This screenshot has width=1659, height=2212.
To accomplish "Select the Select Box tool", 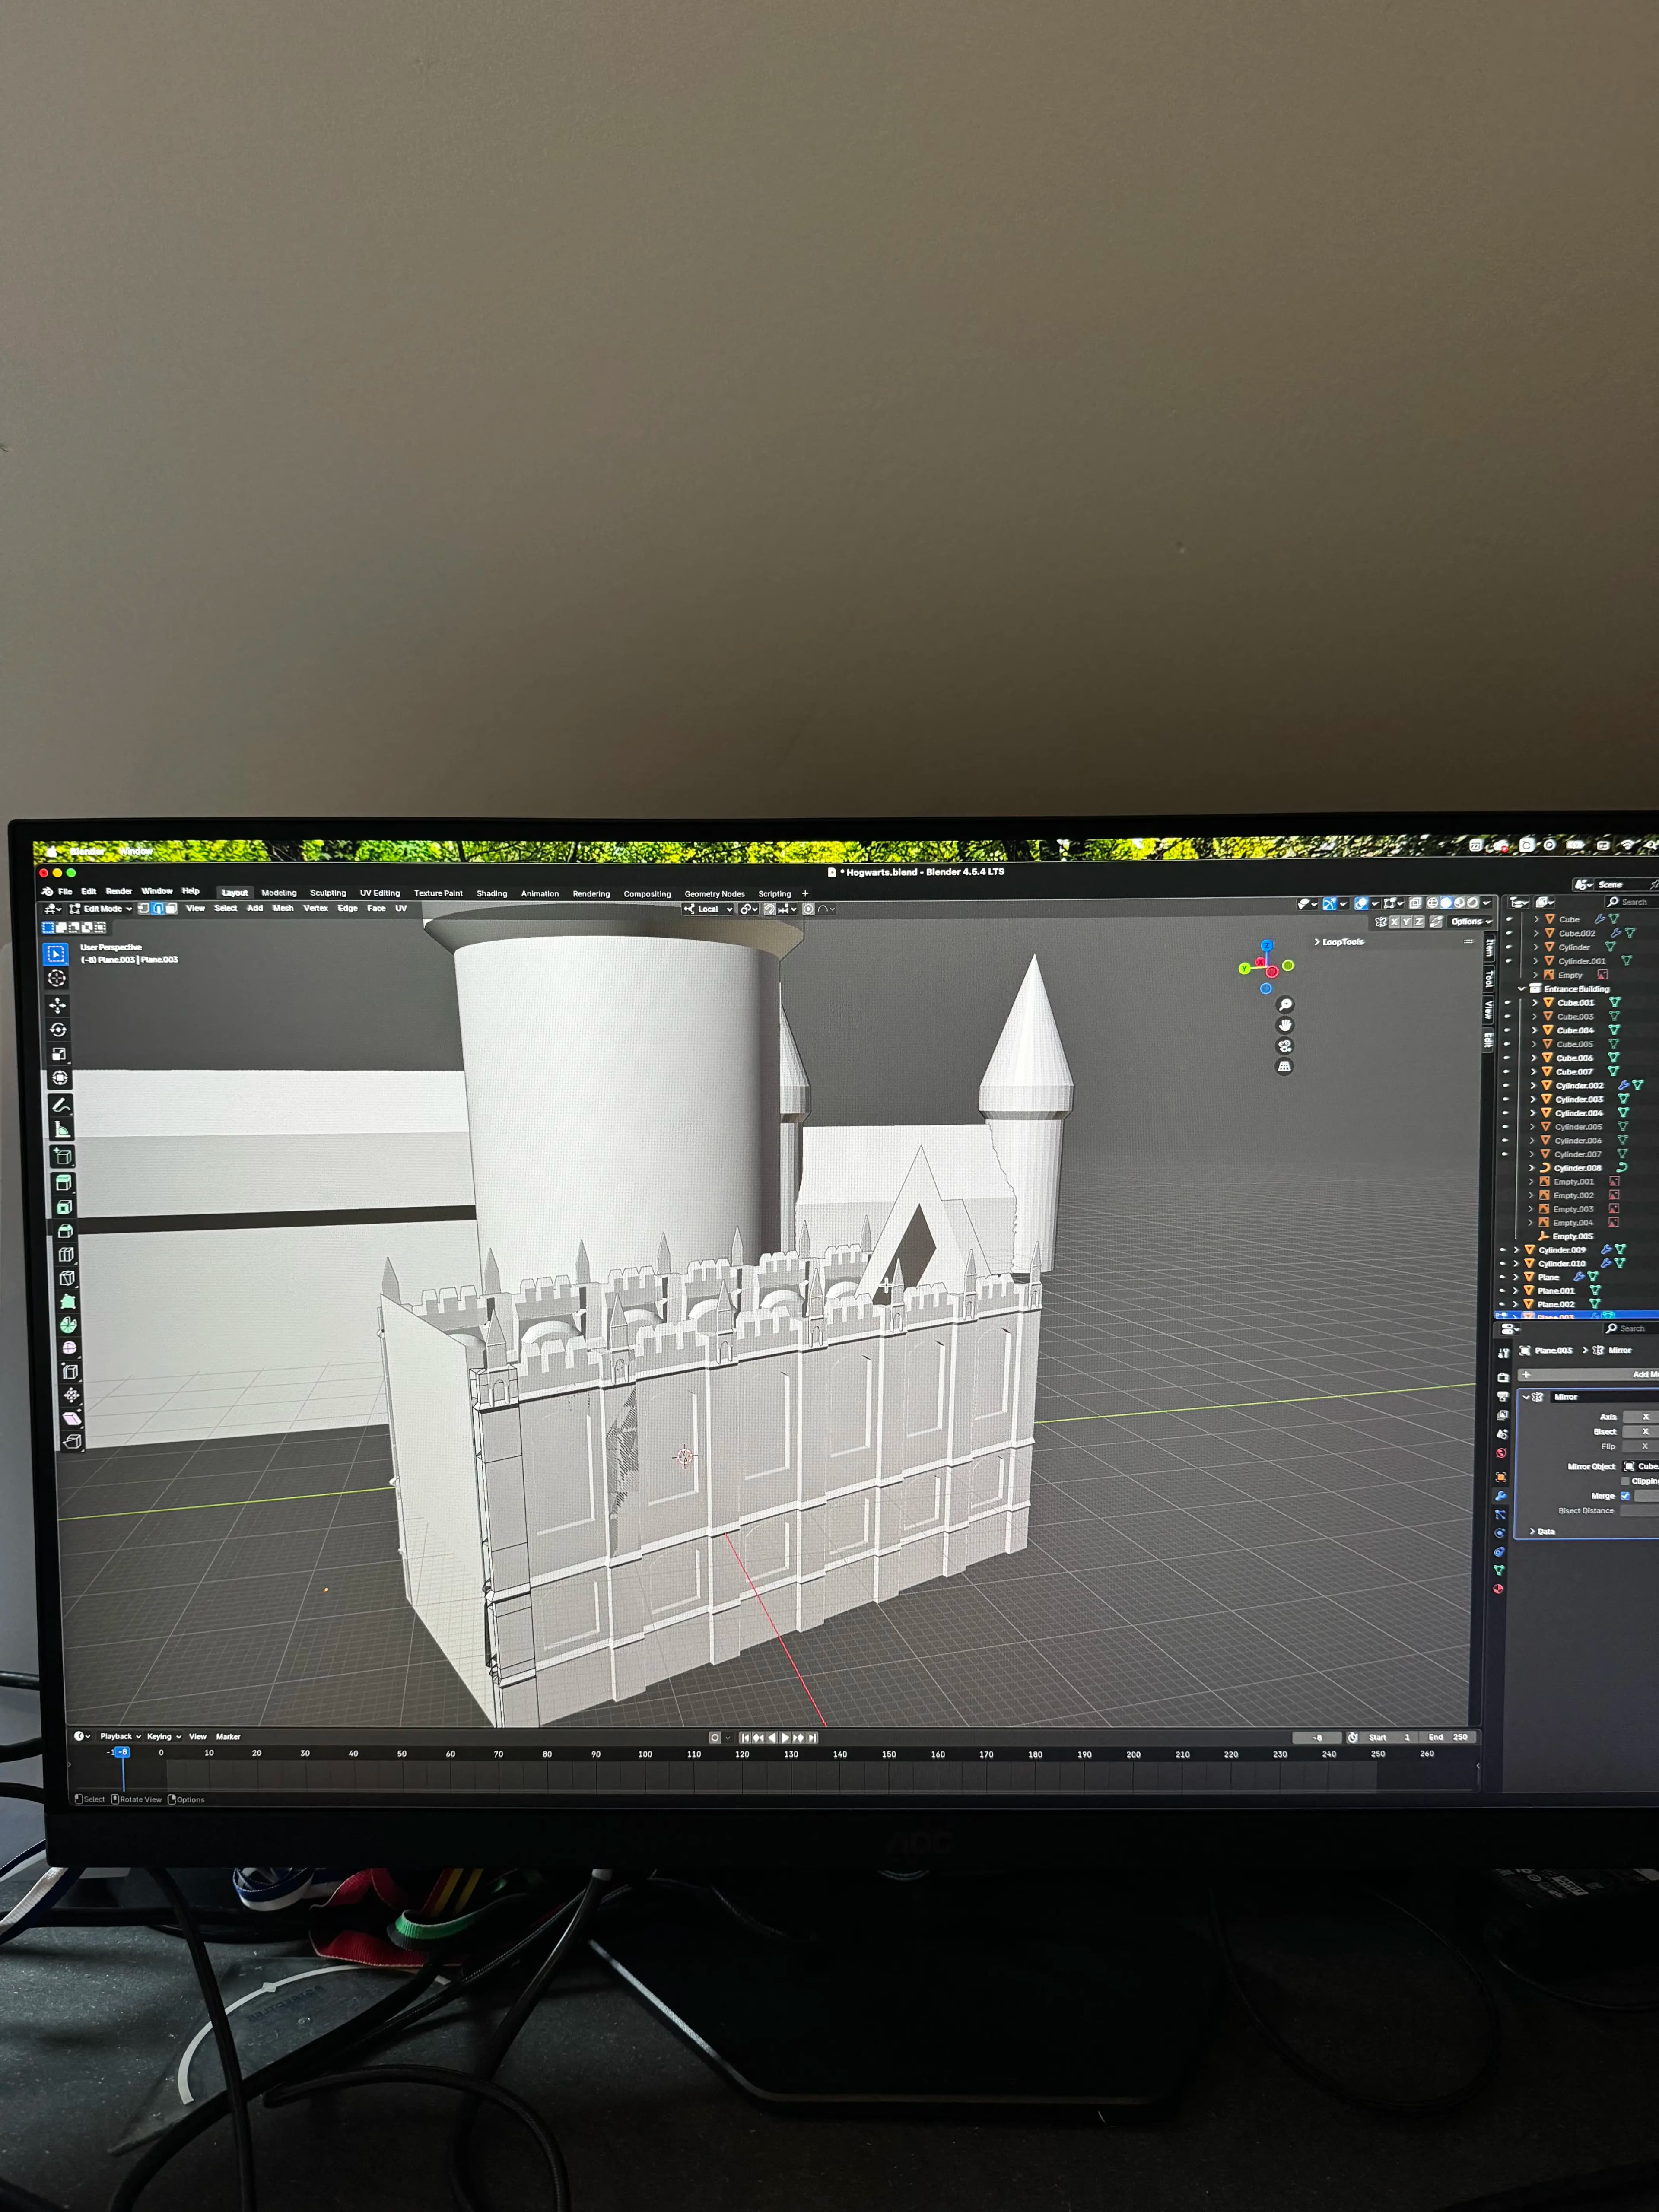I will coord(56,954).
